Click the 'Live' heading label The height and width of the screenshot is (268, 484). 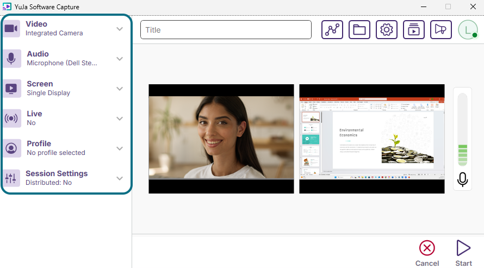pyautogui.click(x=34, y=114)
